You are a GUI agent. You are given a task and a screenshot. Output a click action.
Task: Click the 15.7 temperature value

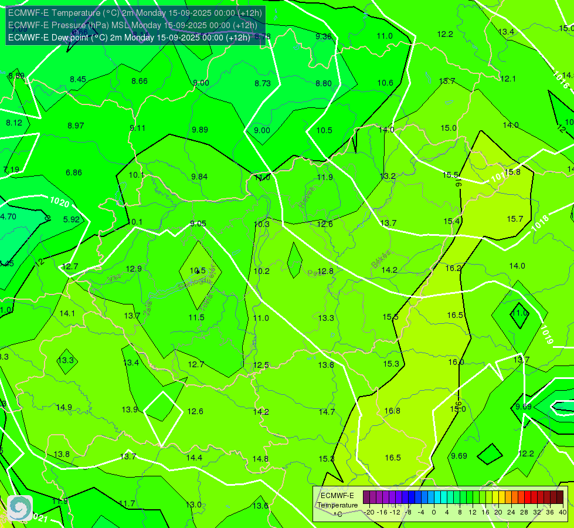point(515,219)
